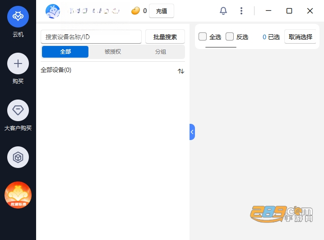The image size is (324, 240).
Task: Open the notifications bell
Action: (223, 11)
